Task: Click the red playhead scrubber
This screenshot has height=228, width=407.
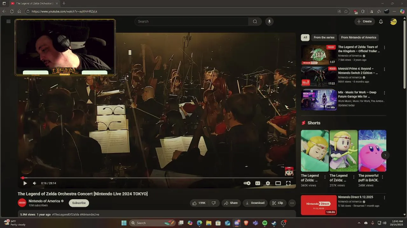Action: (x=23, y=178)
